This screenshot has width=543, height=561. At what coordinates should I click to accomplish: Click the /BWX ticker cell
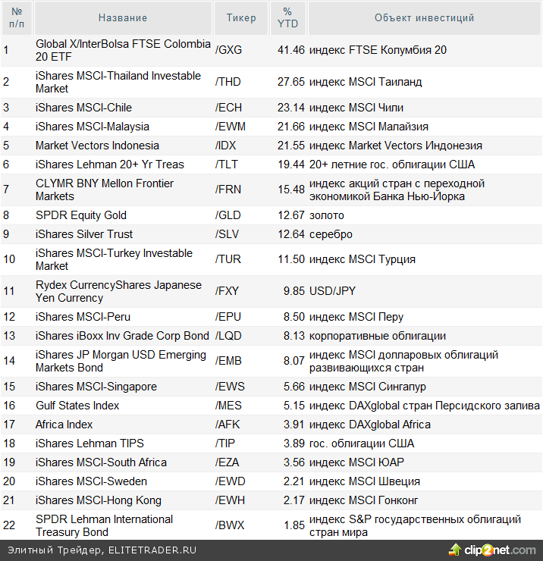tap(230, 525)
